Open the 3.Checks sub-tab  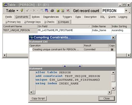coord(49,22)
